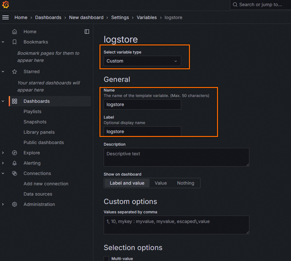Expand the Explore section chevron
Screen dimensions: 291x261
(3, 153)
